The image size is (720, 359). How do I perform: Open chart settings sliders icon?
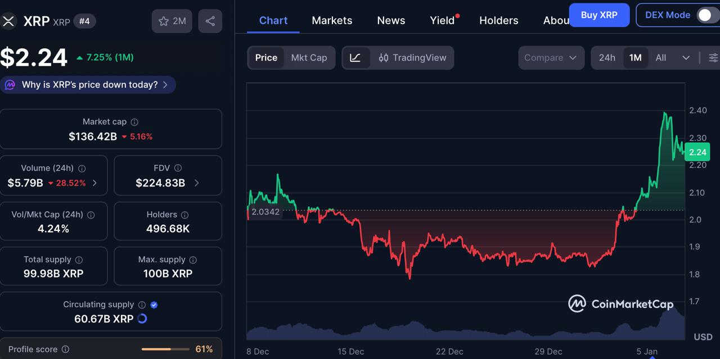click(x=713, y=57)
